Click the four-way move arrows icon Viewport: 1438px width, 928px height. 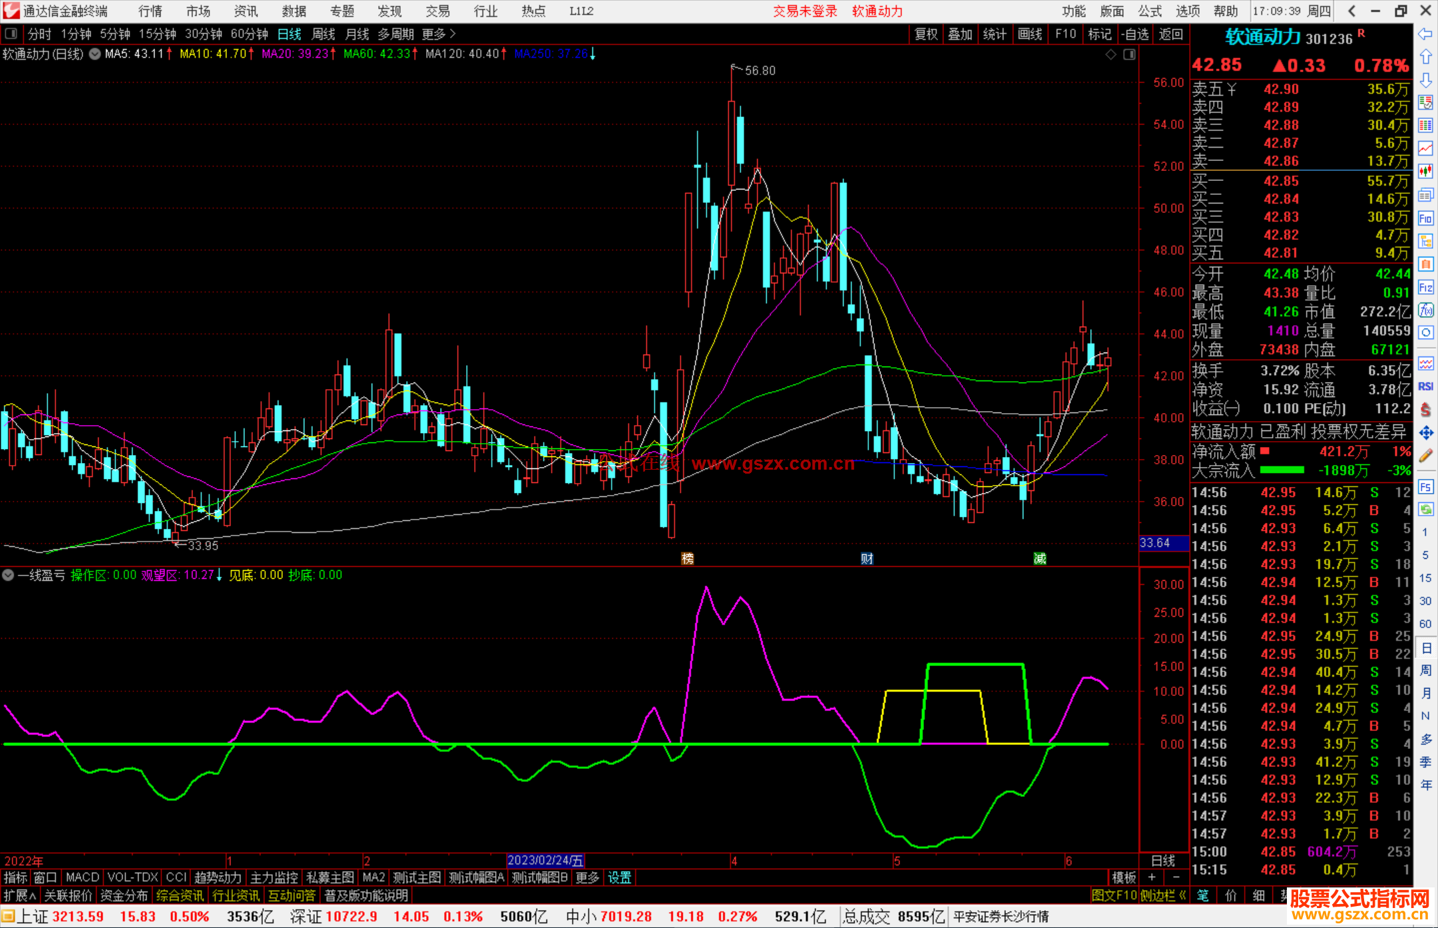tap(1425, 433)
